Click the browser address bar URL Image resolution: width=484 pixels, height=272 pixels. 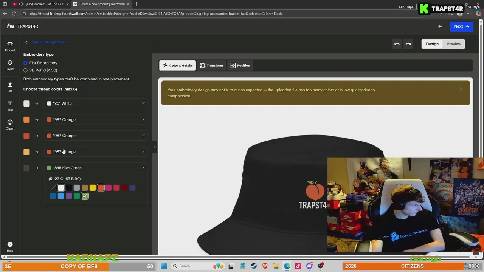click(x=155, y=14)
